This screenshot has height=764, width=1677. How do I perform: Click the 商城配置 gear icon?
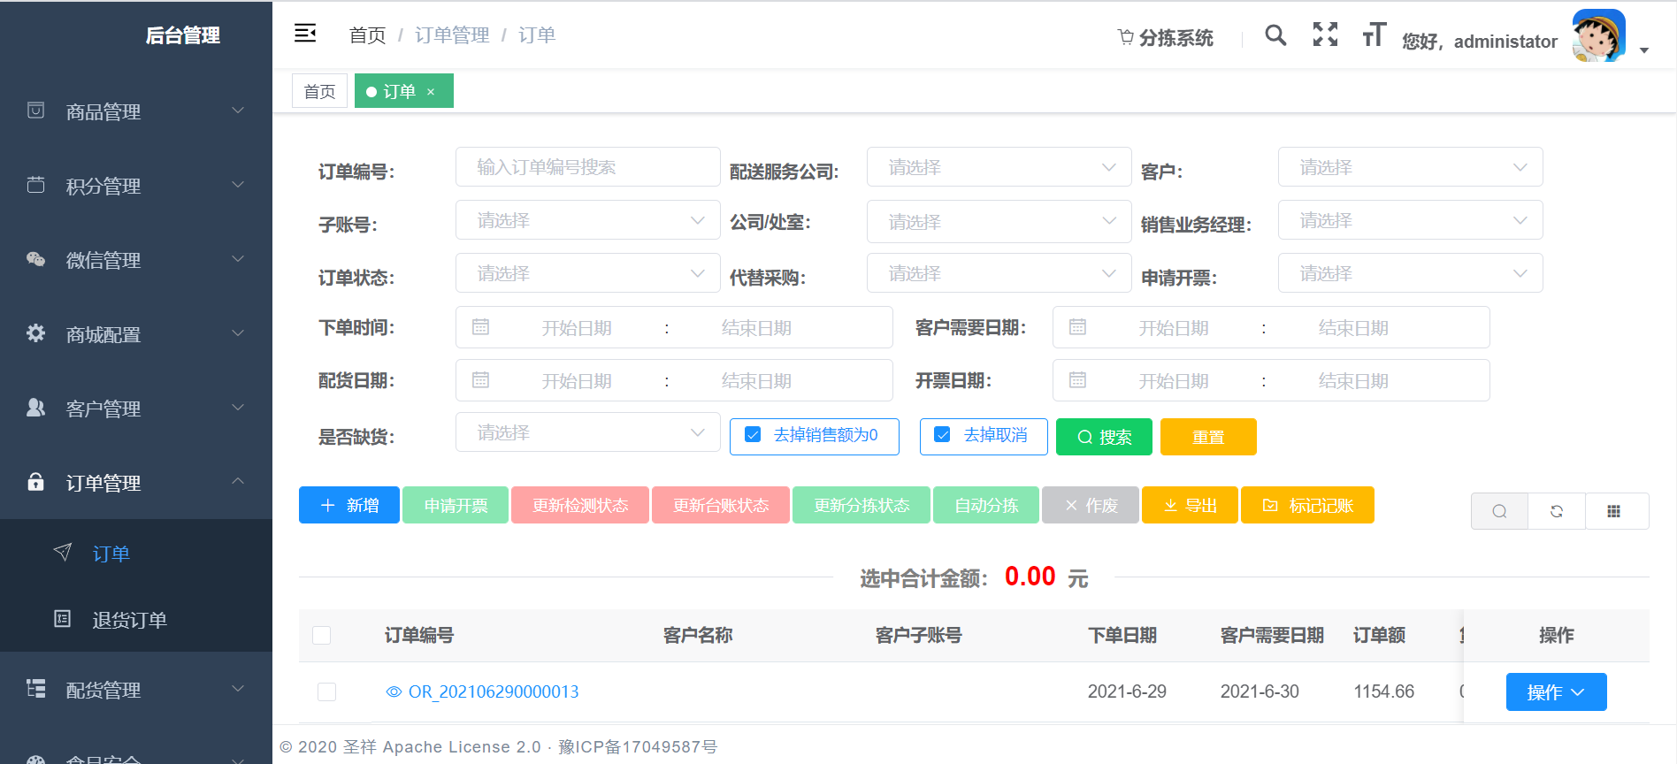[35, 333]
